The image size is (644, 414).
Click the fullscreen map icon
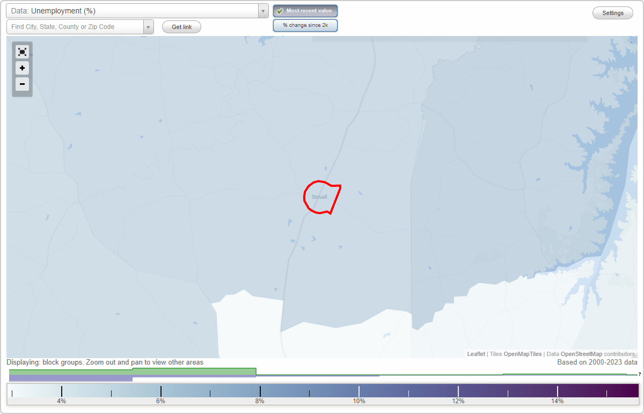(22, 52)
